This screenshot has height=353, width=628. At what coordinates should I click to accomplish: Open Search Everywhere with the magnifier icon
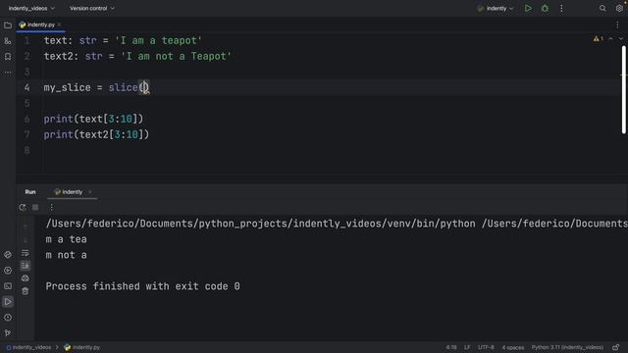[602, 9]
